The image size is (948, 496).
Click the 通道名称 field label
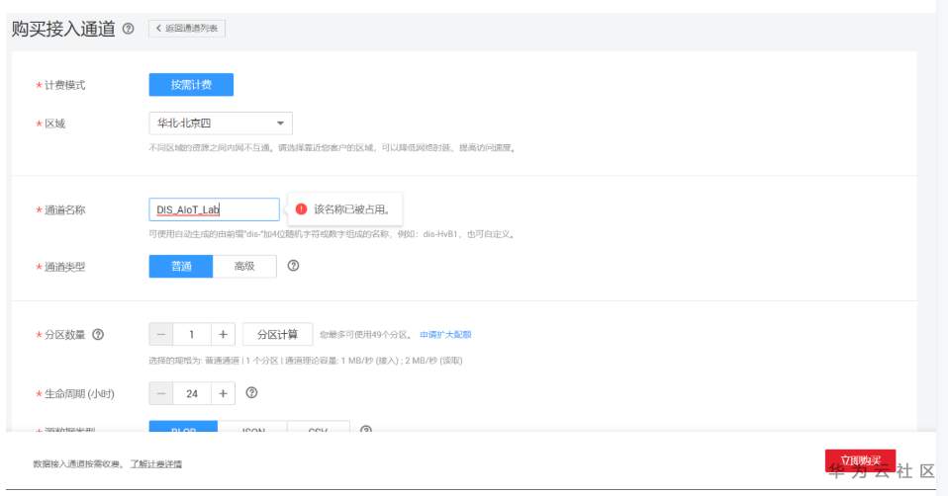pyautogui.click(x=64, y=210)
